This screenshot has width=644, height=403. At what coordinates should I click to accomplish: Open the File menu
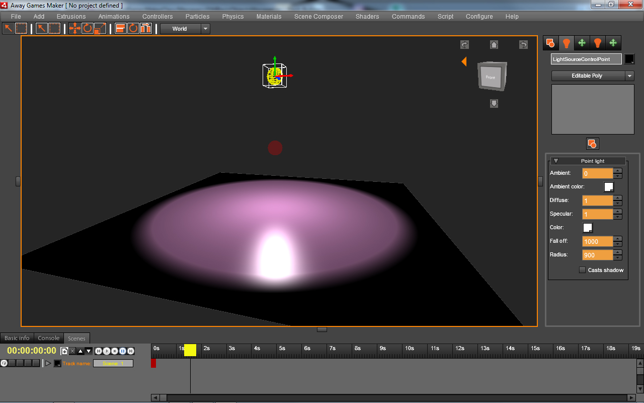(16, 17)
